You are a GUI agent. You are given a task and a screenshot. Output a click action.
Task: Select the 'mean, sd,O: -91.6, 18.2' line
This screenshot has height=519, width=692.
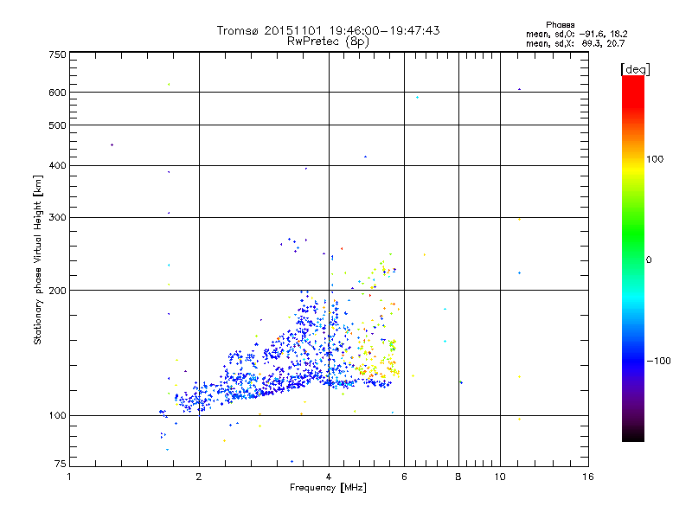click(x=576, y=34)
